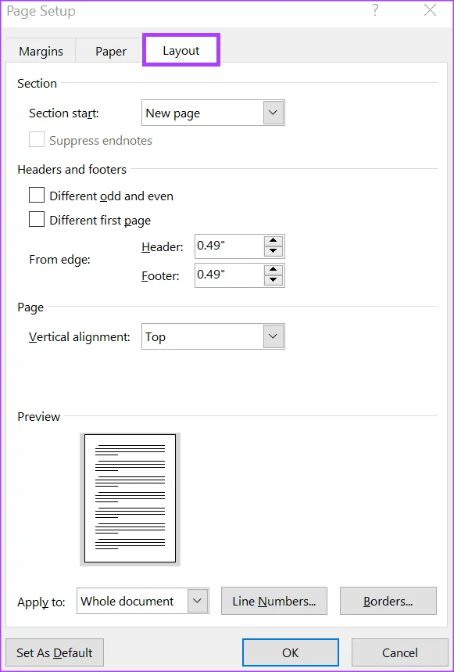Click the Footer distance input field
Screen dimensions: 454x672
pyautogui.click(x=230, y=275)
